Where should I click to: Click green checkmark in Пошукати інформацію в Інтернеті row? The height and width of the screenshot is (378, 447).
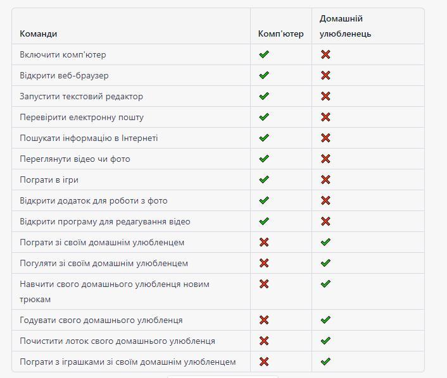point(264,138)
